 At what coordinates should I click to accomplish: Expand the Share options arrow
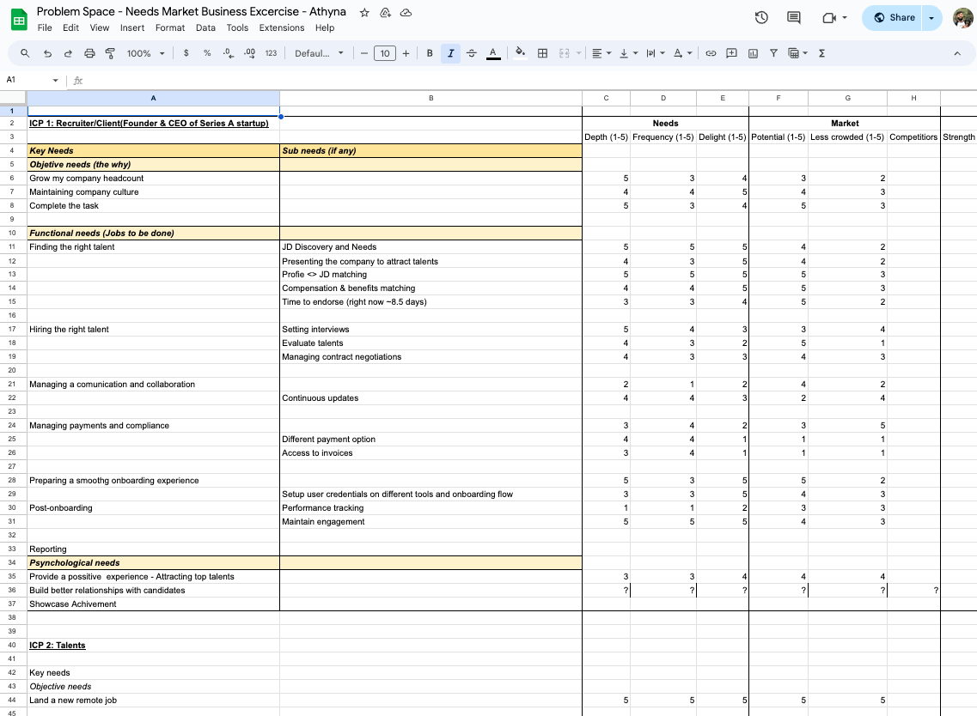coord(931,18)
